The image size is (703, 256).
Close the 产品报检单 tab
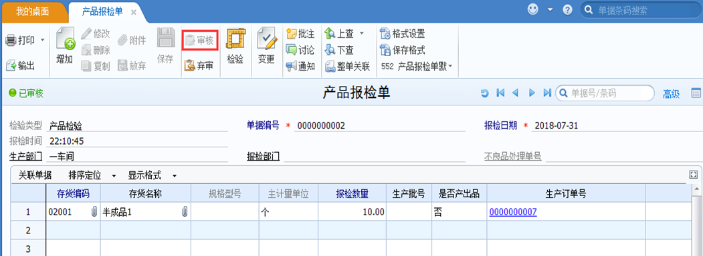(134, 12)
